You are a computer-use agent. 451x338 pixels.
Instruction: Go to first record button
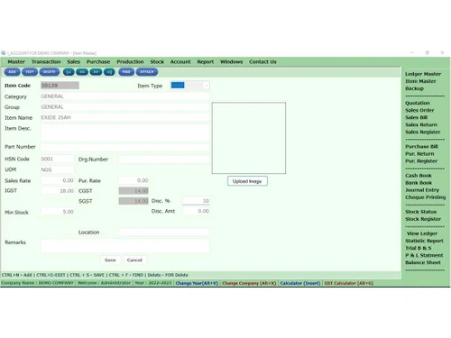click(69, 72)
